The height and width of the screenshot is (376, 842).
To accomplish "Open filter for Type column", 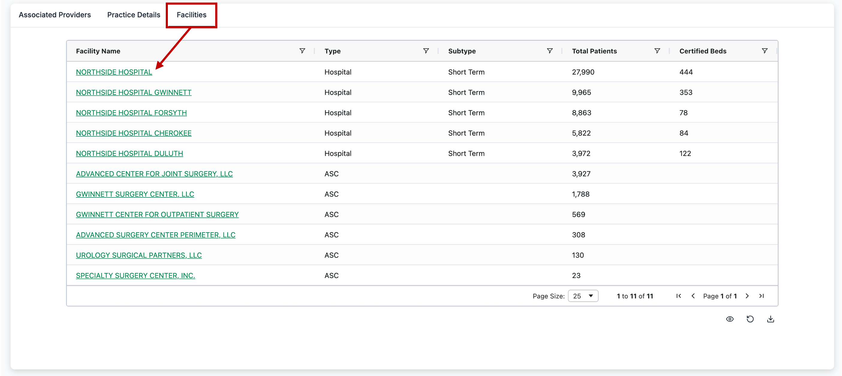I will tap(426, 51).
